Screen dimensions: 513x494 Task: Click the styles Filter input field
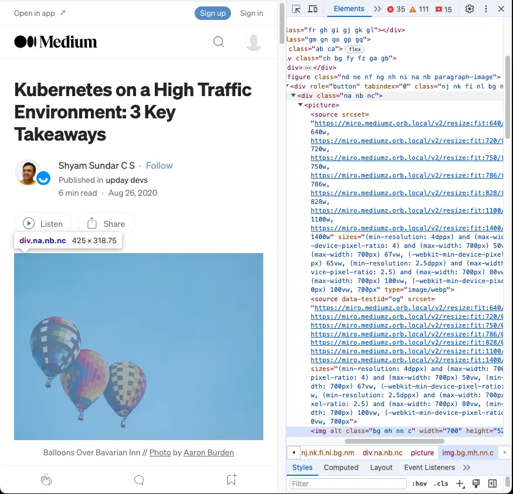click(x=348, y=483)
